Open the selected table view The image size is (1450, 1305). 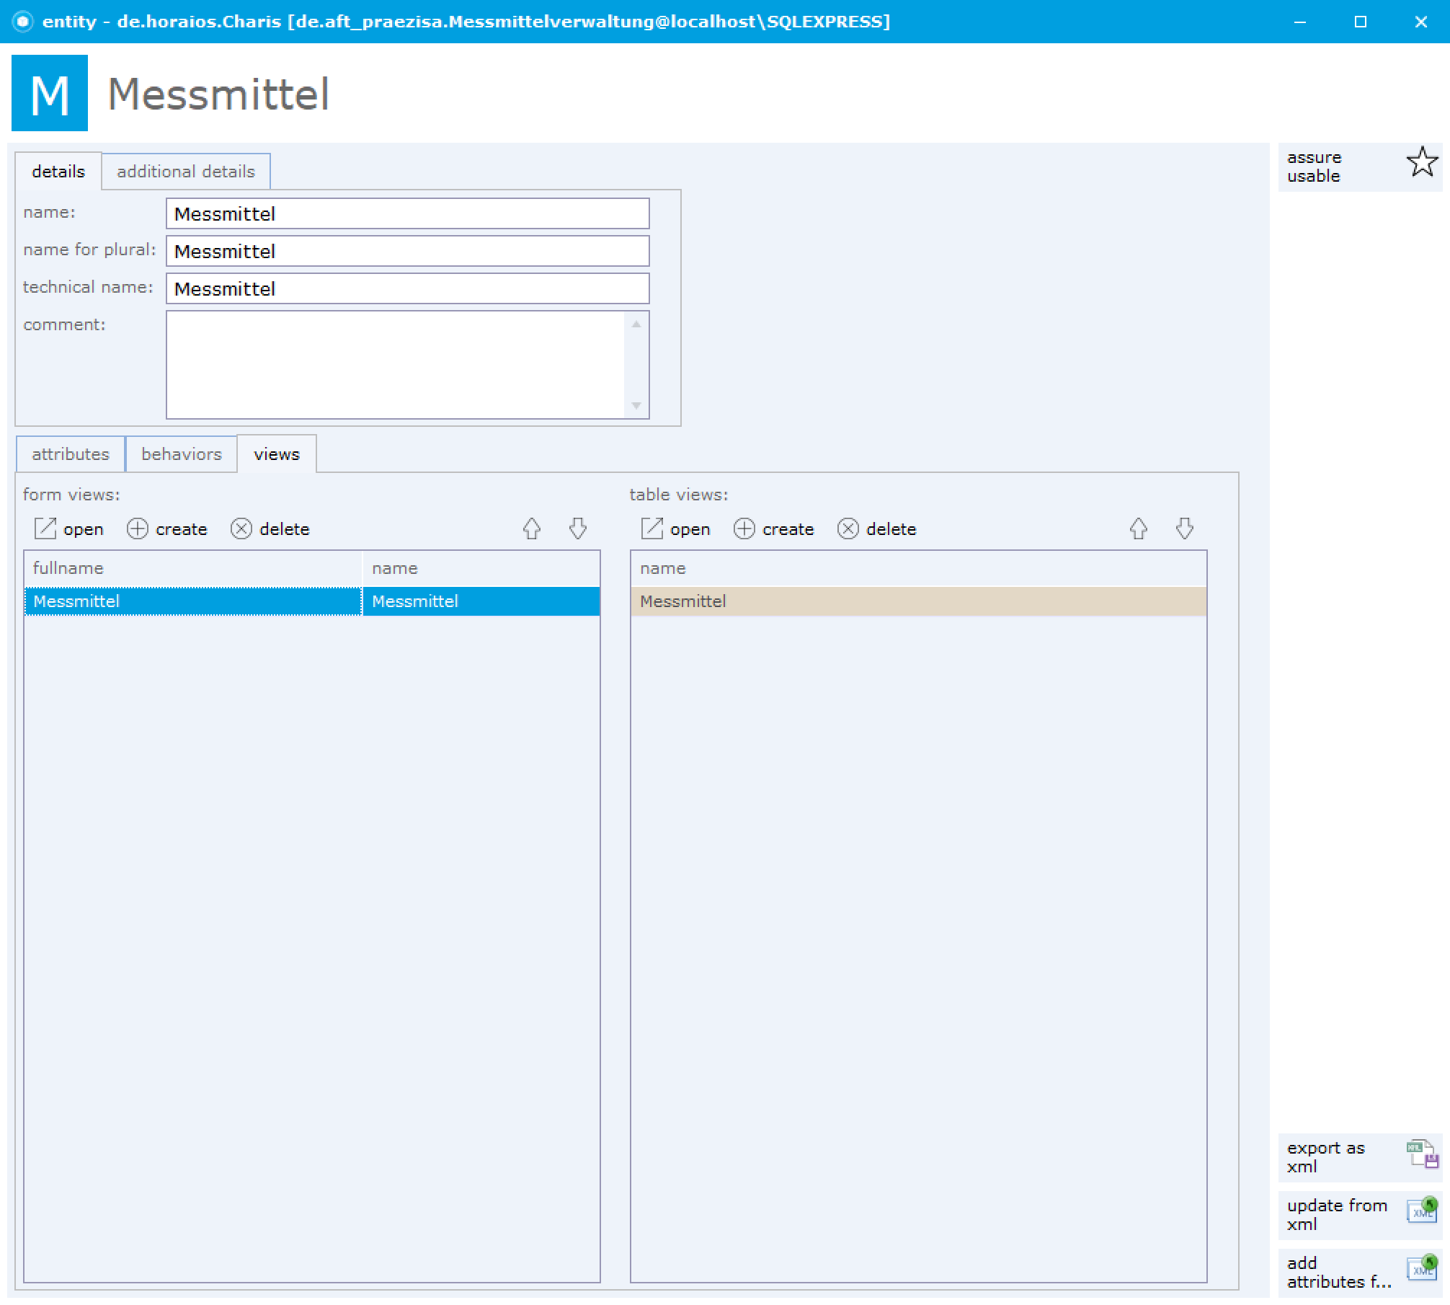pyautogui.click(x=675, y=528)
